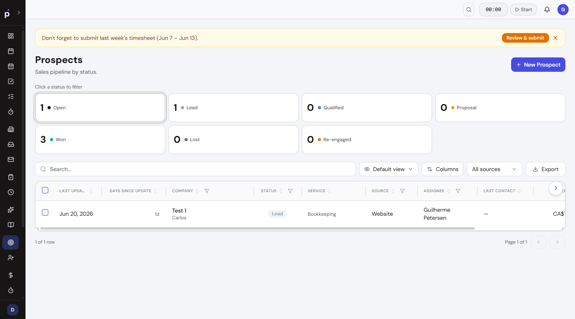Filter by Open status card
The image size is (575, 319).
[100, 108]
